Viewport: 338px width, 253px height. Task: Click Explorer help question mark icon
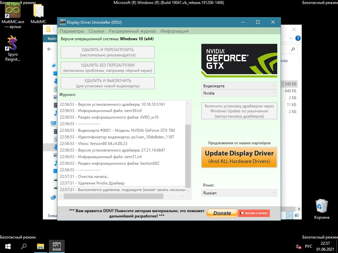(x=298, y=38)
